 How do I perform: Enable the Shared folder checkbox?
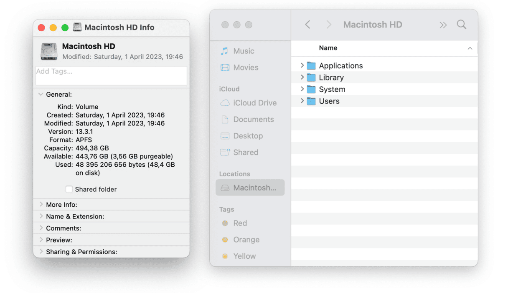point(69,189)
